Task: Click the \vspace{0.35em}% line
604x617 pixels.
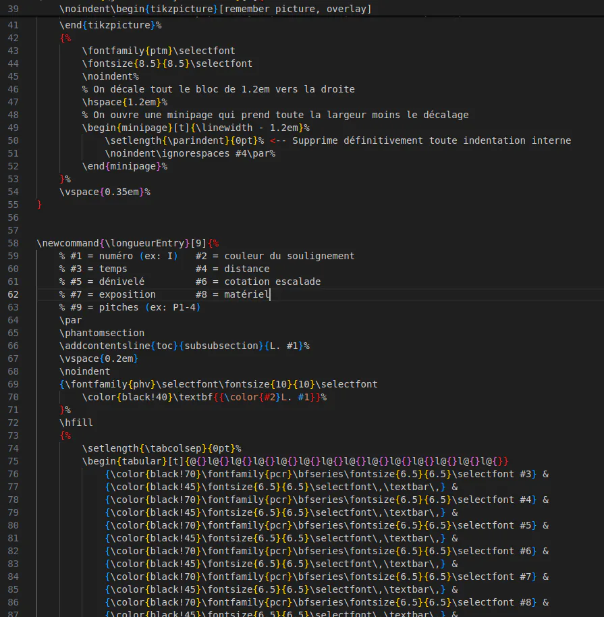Action: point(105,192)
